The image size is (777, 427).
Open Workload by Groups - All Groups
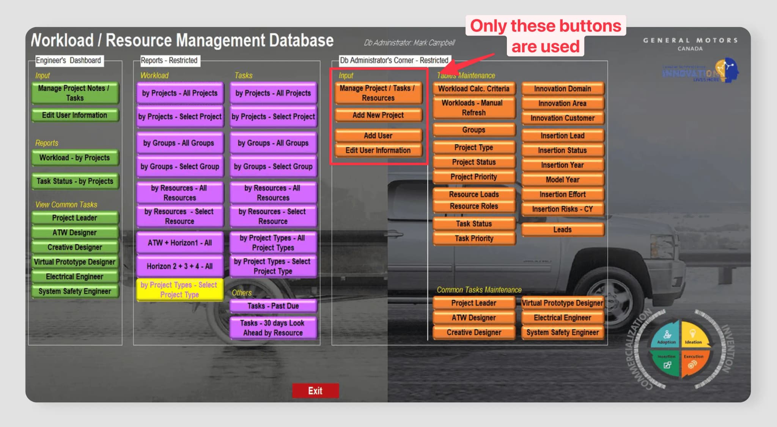click(x=180, y=143)
